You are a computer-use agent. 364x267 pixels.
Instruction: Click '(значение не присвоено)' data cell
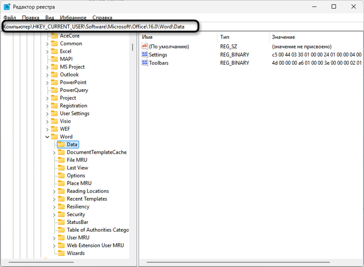(301, 47)
